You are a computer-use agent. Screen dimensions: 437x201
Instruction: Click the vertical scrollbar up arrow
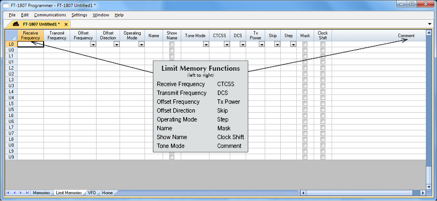pyautogui.click(x=429, y=33)
